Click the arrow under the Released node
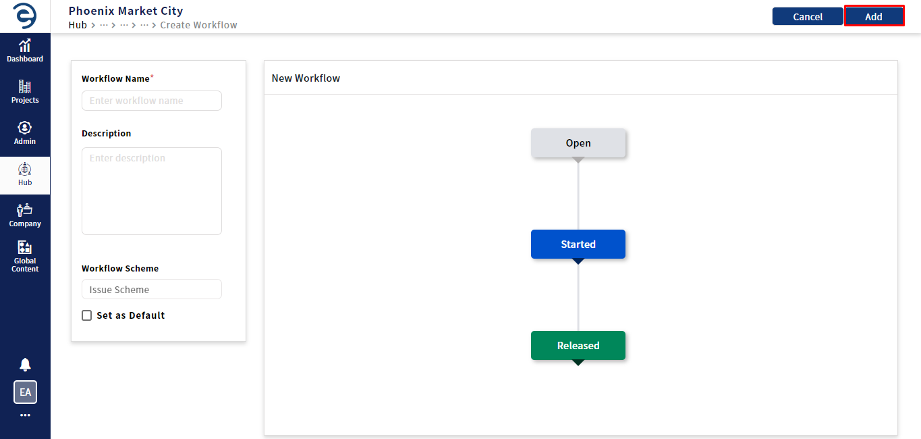 pyautogui.click(x=578, y=363)
